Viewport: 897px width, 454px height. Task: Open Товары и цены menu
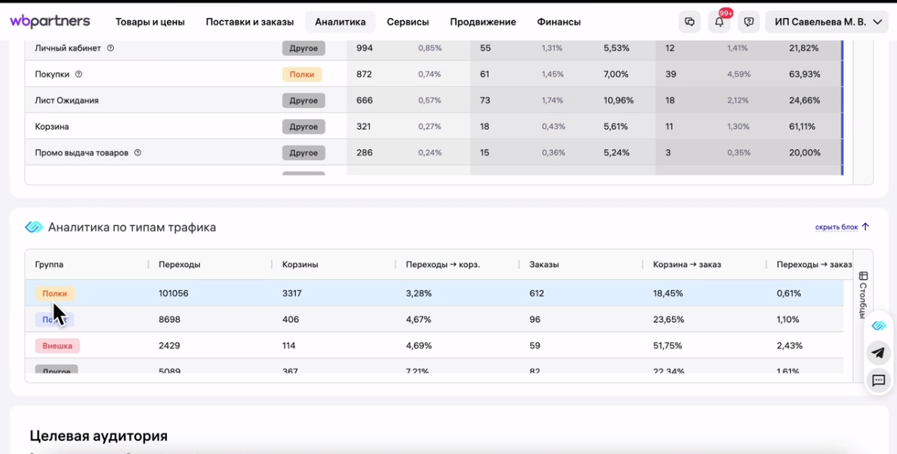150,23
